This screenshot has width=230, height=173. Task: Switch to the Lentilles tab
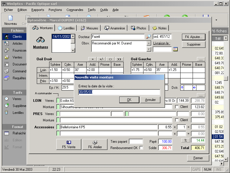point(66,28)
